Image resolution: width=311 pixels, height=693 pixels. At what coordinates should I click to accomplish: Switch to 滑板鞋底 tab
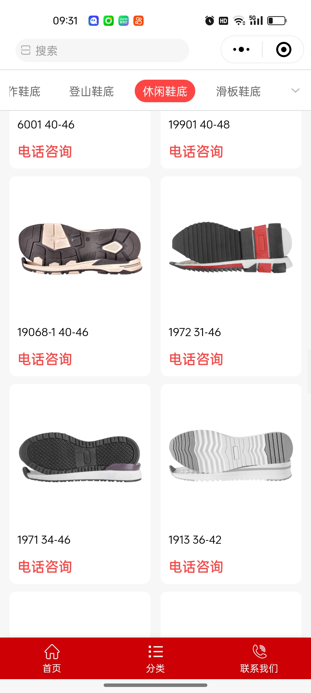(x=238, y=92)
